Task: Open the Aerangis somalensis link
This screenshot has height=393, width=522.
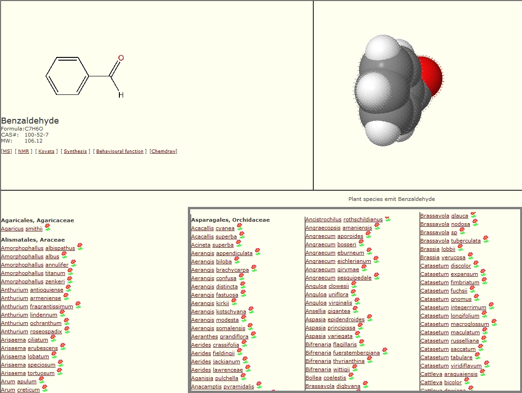Action: coord(218,328)
